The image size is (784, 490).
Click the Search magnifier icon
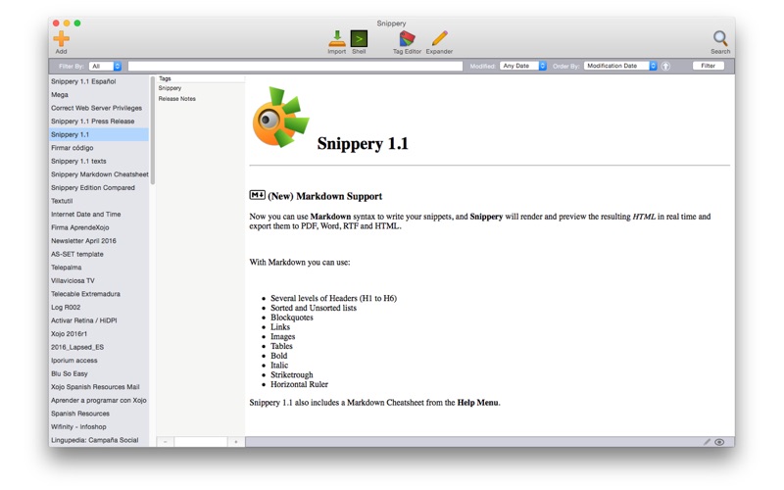pyautogui.click(x=720, y=38)
